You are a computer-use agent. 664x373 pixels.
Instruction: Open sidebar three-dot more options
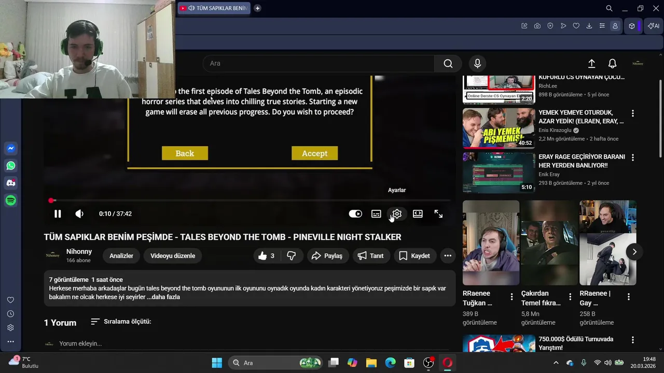(x=10, y=341)
